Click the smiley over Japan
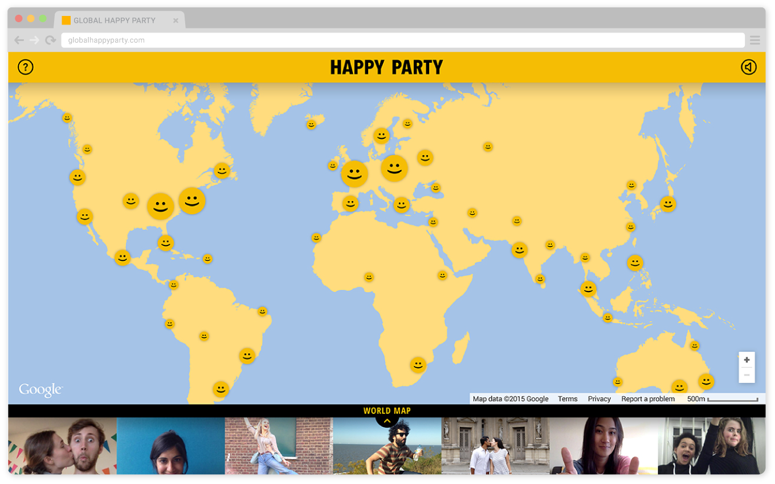This screenshot has width=775, height=484. tap(668, 204)
